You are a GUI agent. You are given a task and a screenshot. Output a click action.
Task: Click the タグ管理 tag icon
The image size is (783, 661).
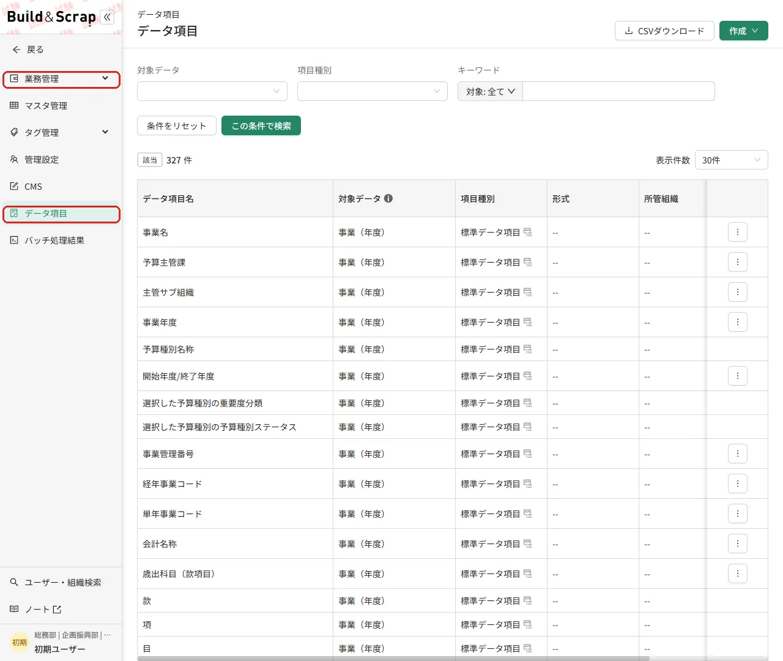tap(14, 132)
